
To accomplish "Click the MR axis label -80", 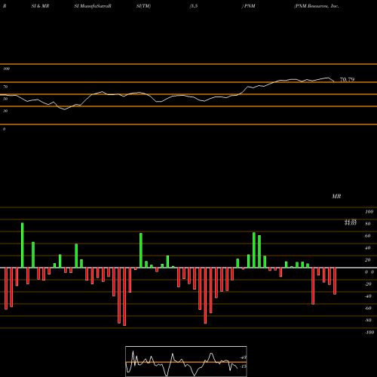I will 368,320.
